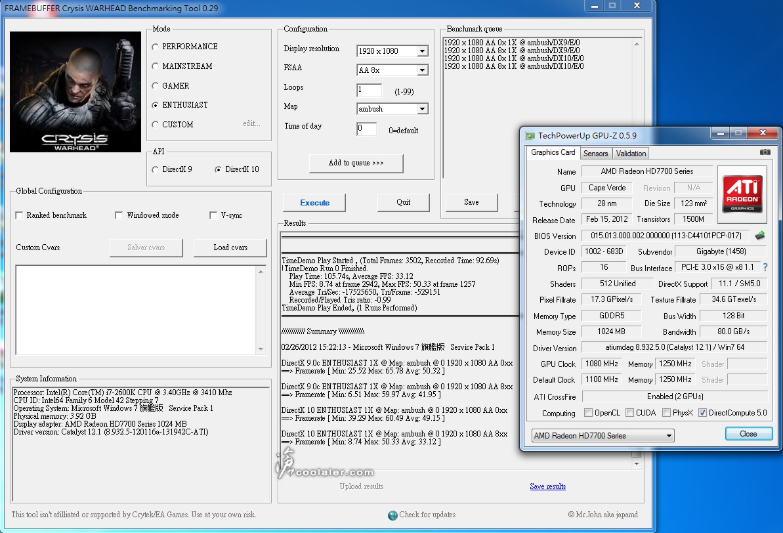Choose the DirectX 10 API option
783x533 pixels.
[218, 169]
